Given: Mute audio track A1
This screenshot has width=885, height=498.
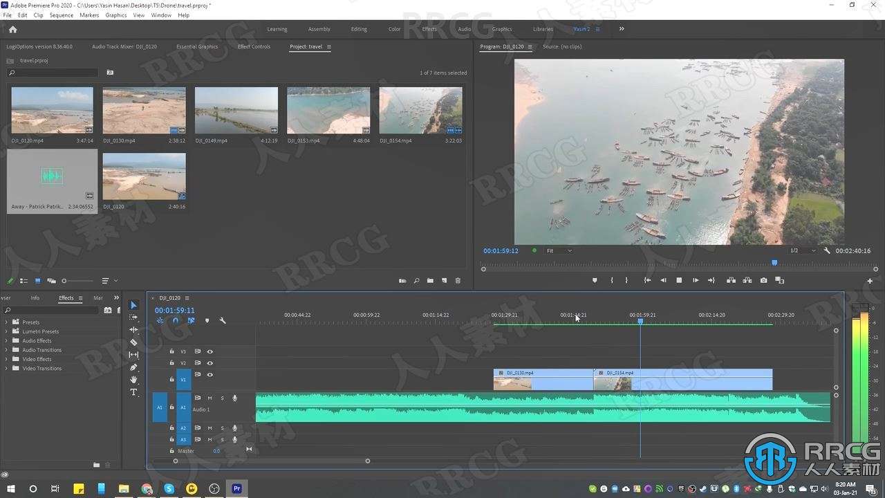Looking at the screenshot, I should (x=209, y=398).
